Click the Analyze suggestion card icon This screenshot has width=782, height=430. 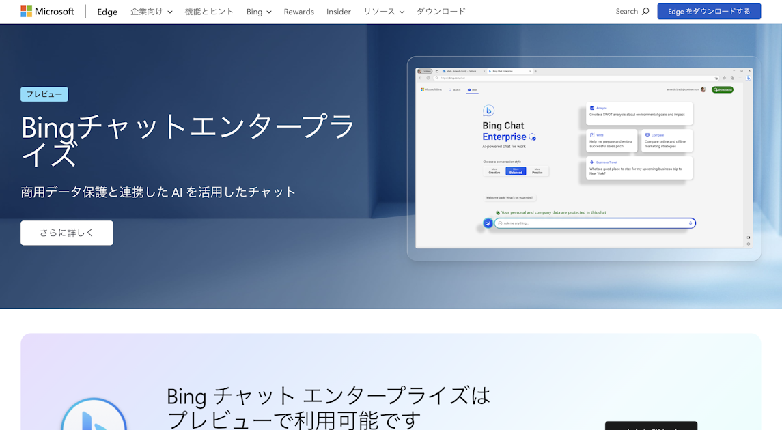[591, 108]
